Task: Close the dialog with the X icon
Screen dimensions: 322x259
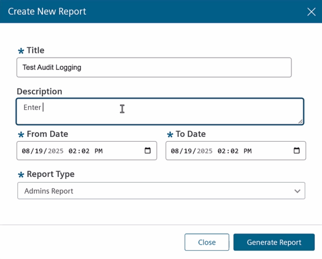Action: (x=311, y=12)
